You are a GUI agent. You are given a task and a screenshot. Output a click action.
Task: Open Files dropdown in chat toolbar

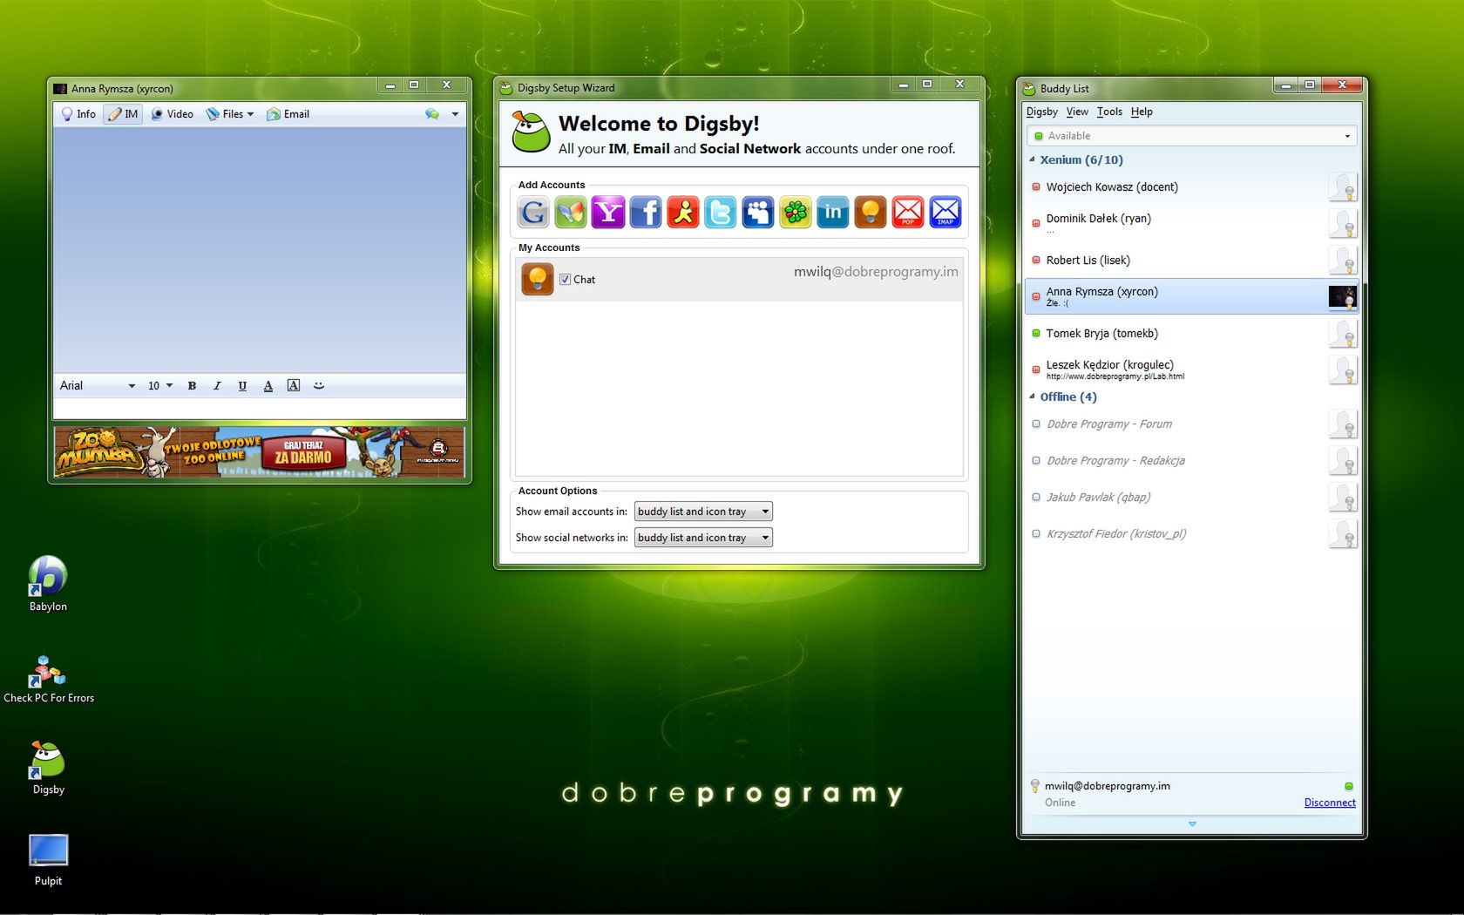click(230, 114)
